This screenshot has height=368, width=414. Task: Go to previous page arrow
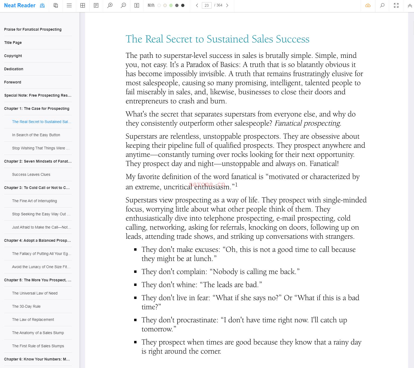click(x=197, y=5)
